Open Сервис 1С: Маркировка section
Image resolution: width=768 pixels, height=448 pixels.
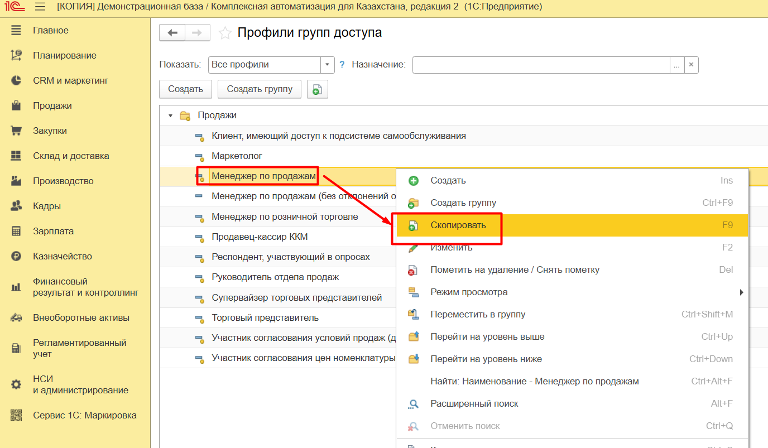pos(84,415)
